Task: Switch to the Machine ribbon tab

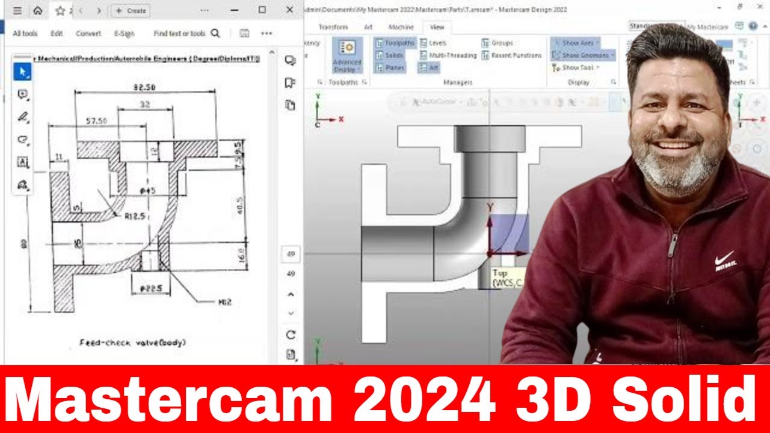Action: [401, 27]
